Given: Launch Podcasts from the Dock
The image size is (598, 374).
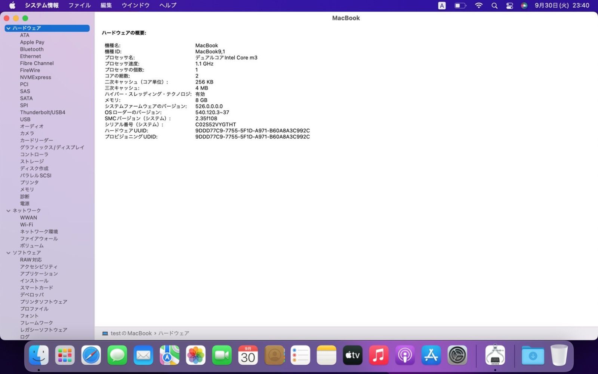Looking at the screenshot, I should pyautogui.click(x=405, y=355).
